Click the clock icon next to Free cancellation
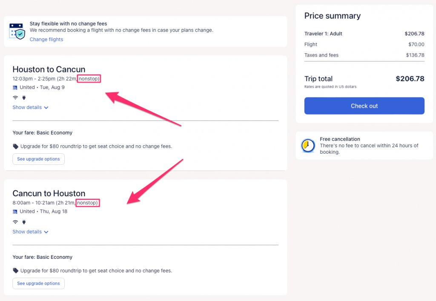 pyautogui.click(x=308, y=146)
